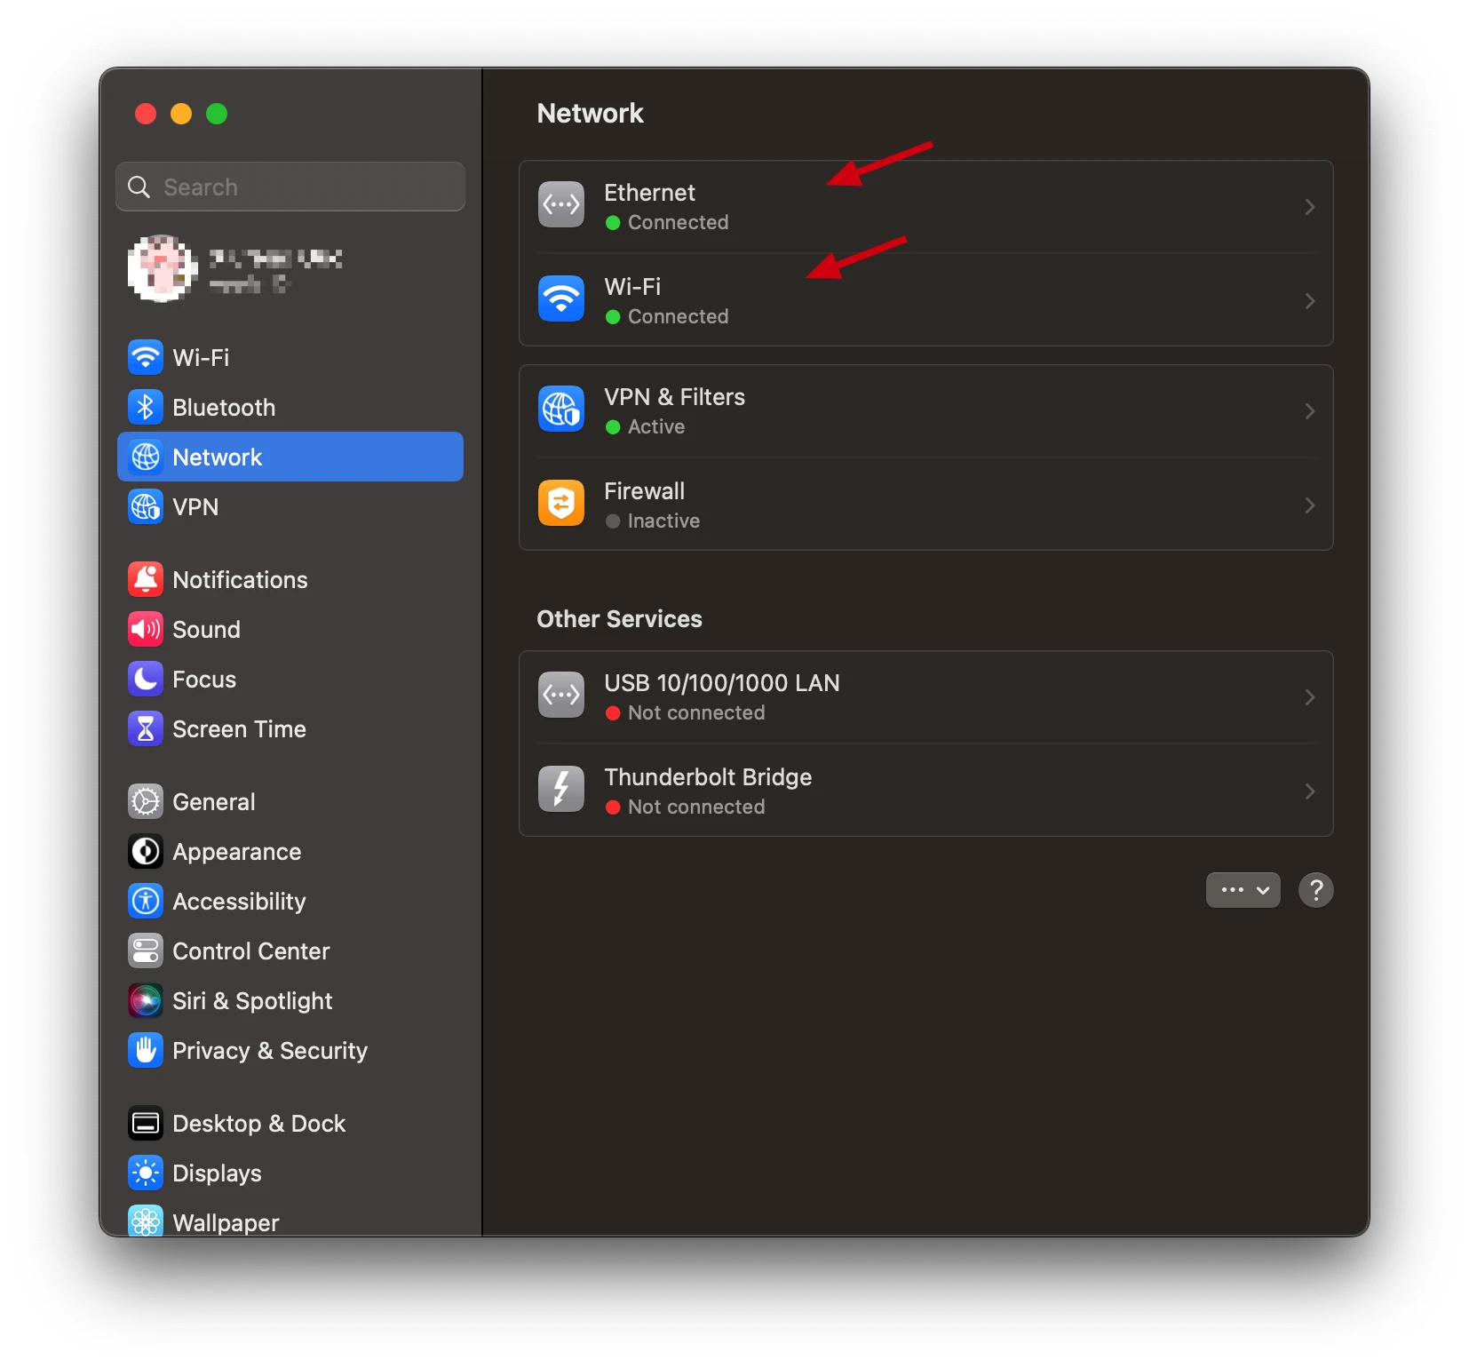Click into the Search field

302,187
